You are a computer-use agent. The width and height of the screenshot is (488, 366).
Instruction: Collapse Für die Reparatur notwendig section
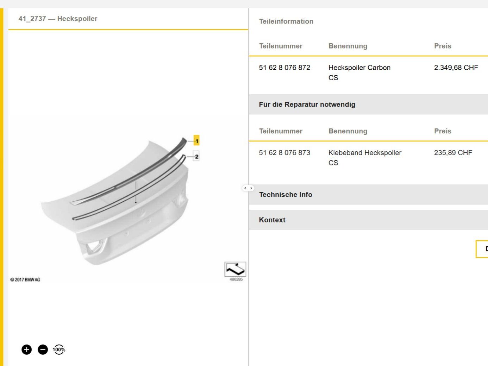tap(368, 105)
